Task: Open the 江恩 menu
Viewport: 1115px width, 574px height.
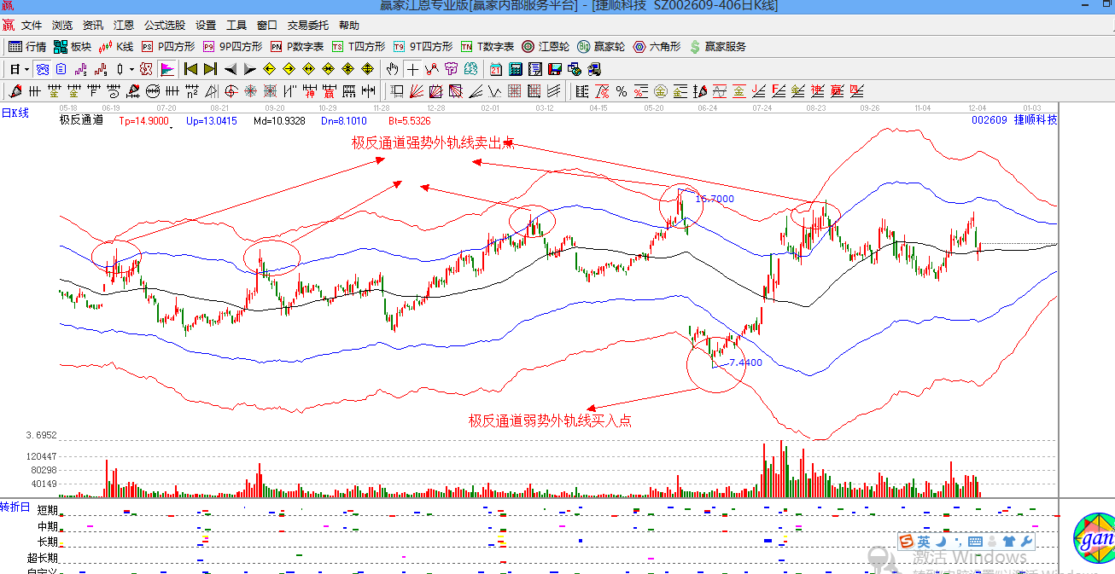Action: tap(124, 26)
